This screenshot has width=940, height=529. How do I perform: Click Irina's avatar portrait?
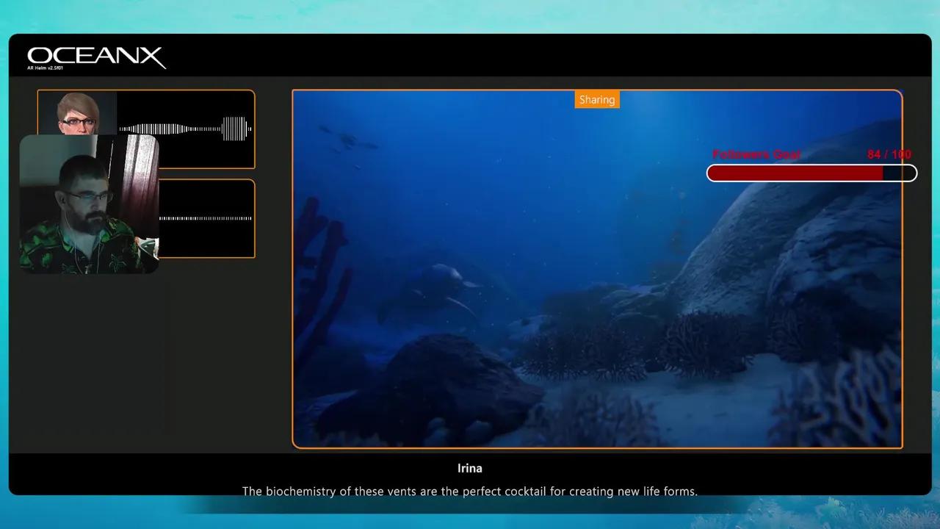coord(77,113)
